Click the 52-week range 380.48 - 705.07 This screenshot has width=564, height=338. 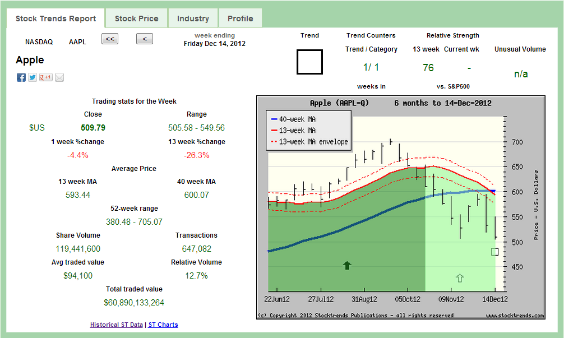tap(134, 222)
